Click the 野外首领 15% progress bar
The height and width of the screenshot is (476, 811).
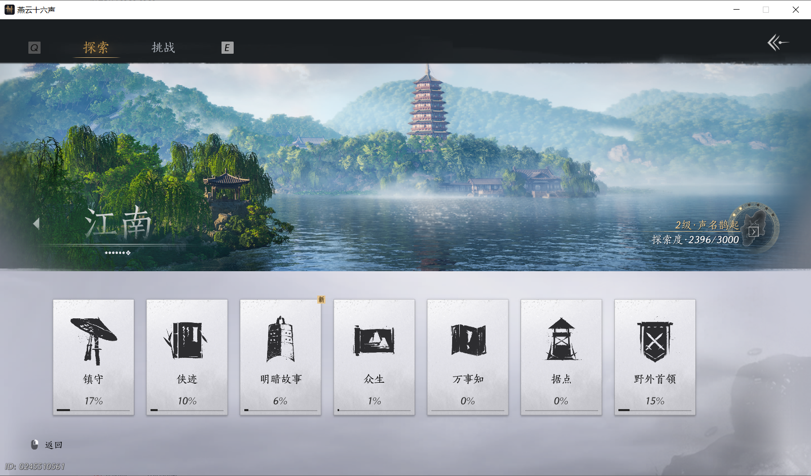(655, 410)
